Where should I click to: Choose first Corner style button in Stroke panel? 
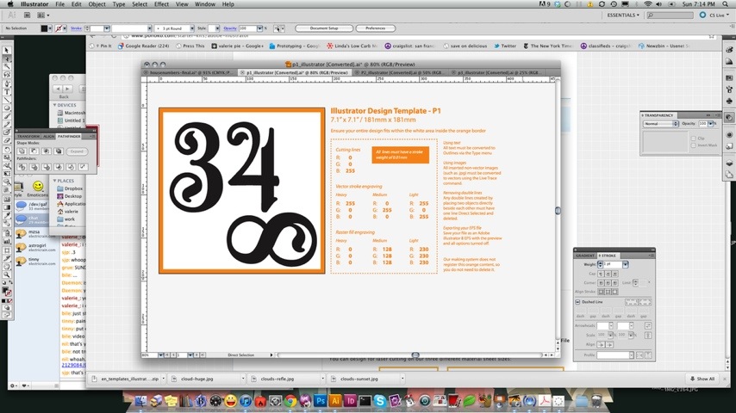point(601,283)
